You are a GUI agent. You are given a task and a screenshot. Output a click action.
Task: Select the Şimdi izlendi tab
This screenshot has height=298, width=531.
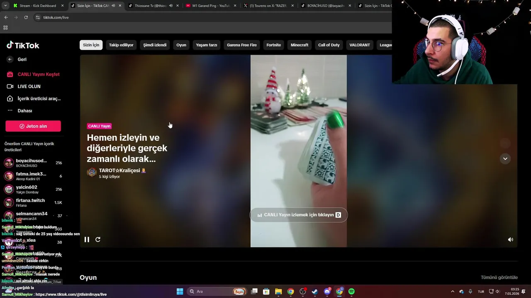click(155, 45)
